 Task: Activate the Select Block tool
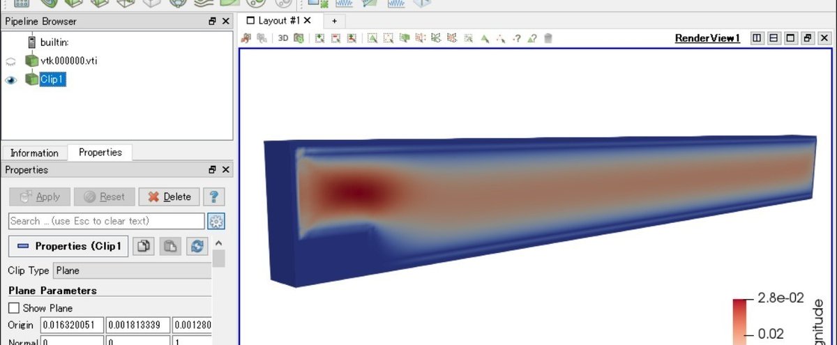468,38
